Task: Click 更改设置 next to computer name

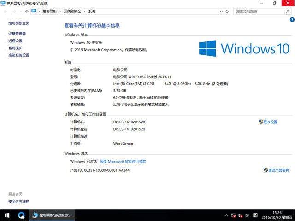Action: tap(270, 122)
